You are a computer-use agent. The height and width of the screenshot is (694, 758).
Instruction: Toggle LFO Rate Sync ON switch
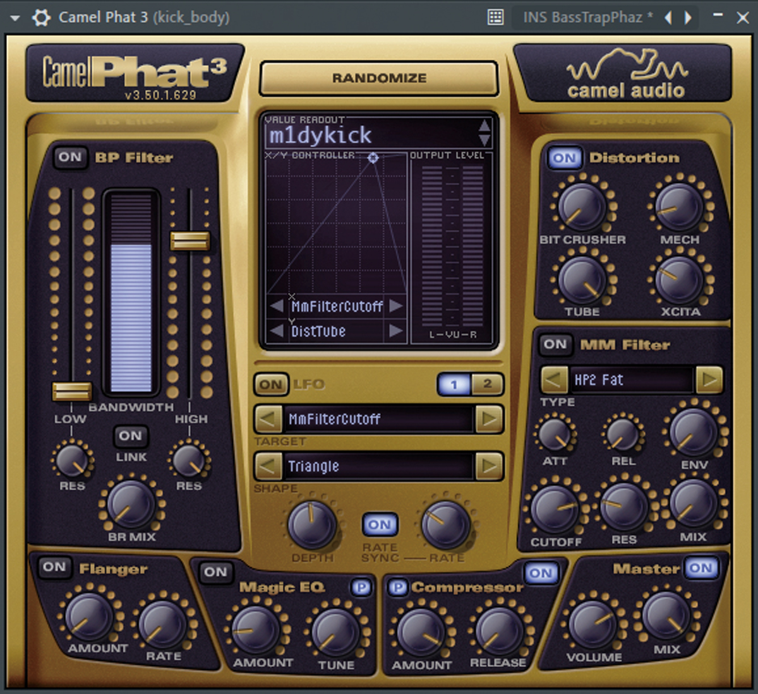pos(380,524)
